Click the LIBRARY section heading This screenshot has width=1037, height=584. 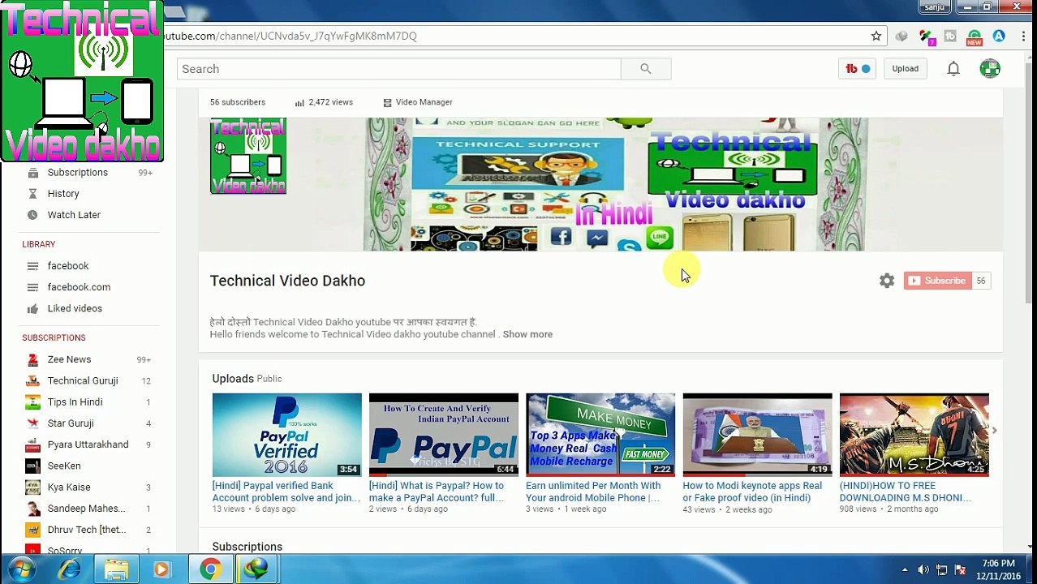[39, 244]
